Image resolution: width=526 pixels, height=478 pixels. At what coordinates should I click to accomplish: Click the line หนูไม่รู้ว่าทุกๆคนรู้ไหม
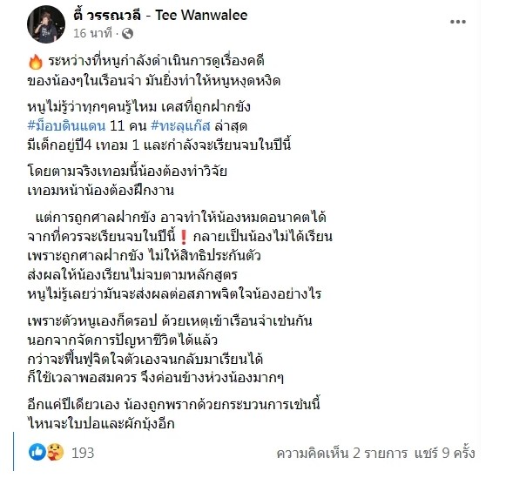(138, 107)
